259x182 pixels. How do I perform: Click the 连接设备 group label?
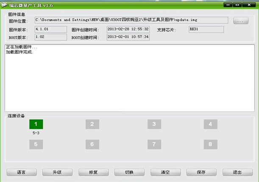coord(16,116)
